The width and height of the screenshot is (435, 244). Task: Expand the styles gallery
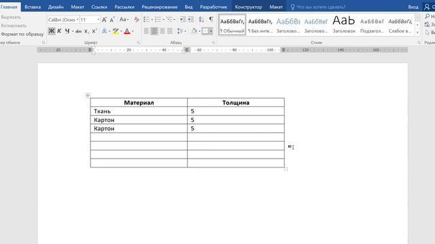417,33
